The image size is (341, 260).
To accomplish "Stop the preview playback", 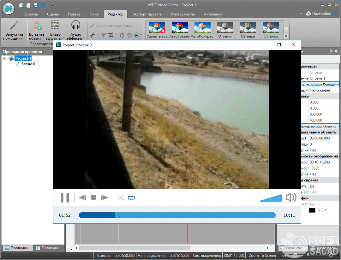I will [93, 198].
